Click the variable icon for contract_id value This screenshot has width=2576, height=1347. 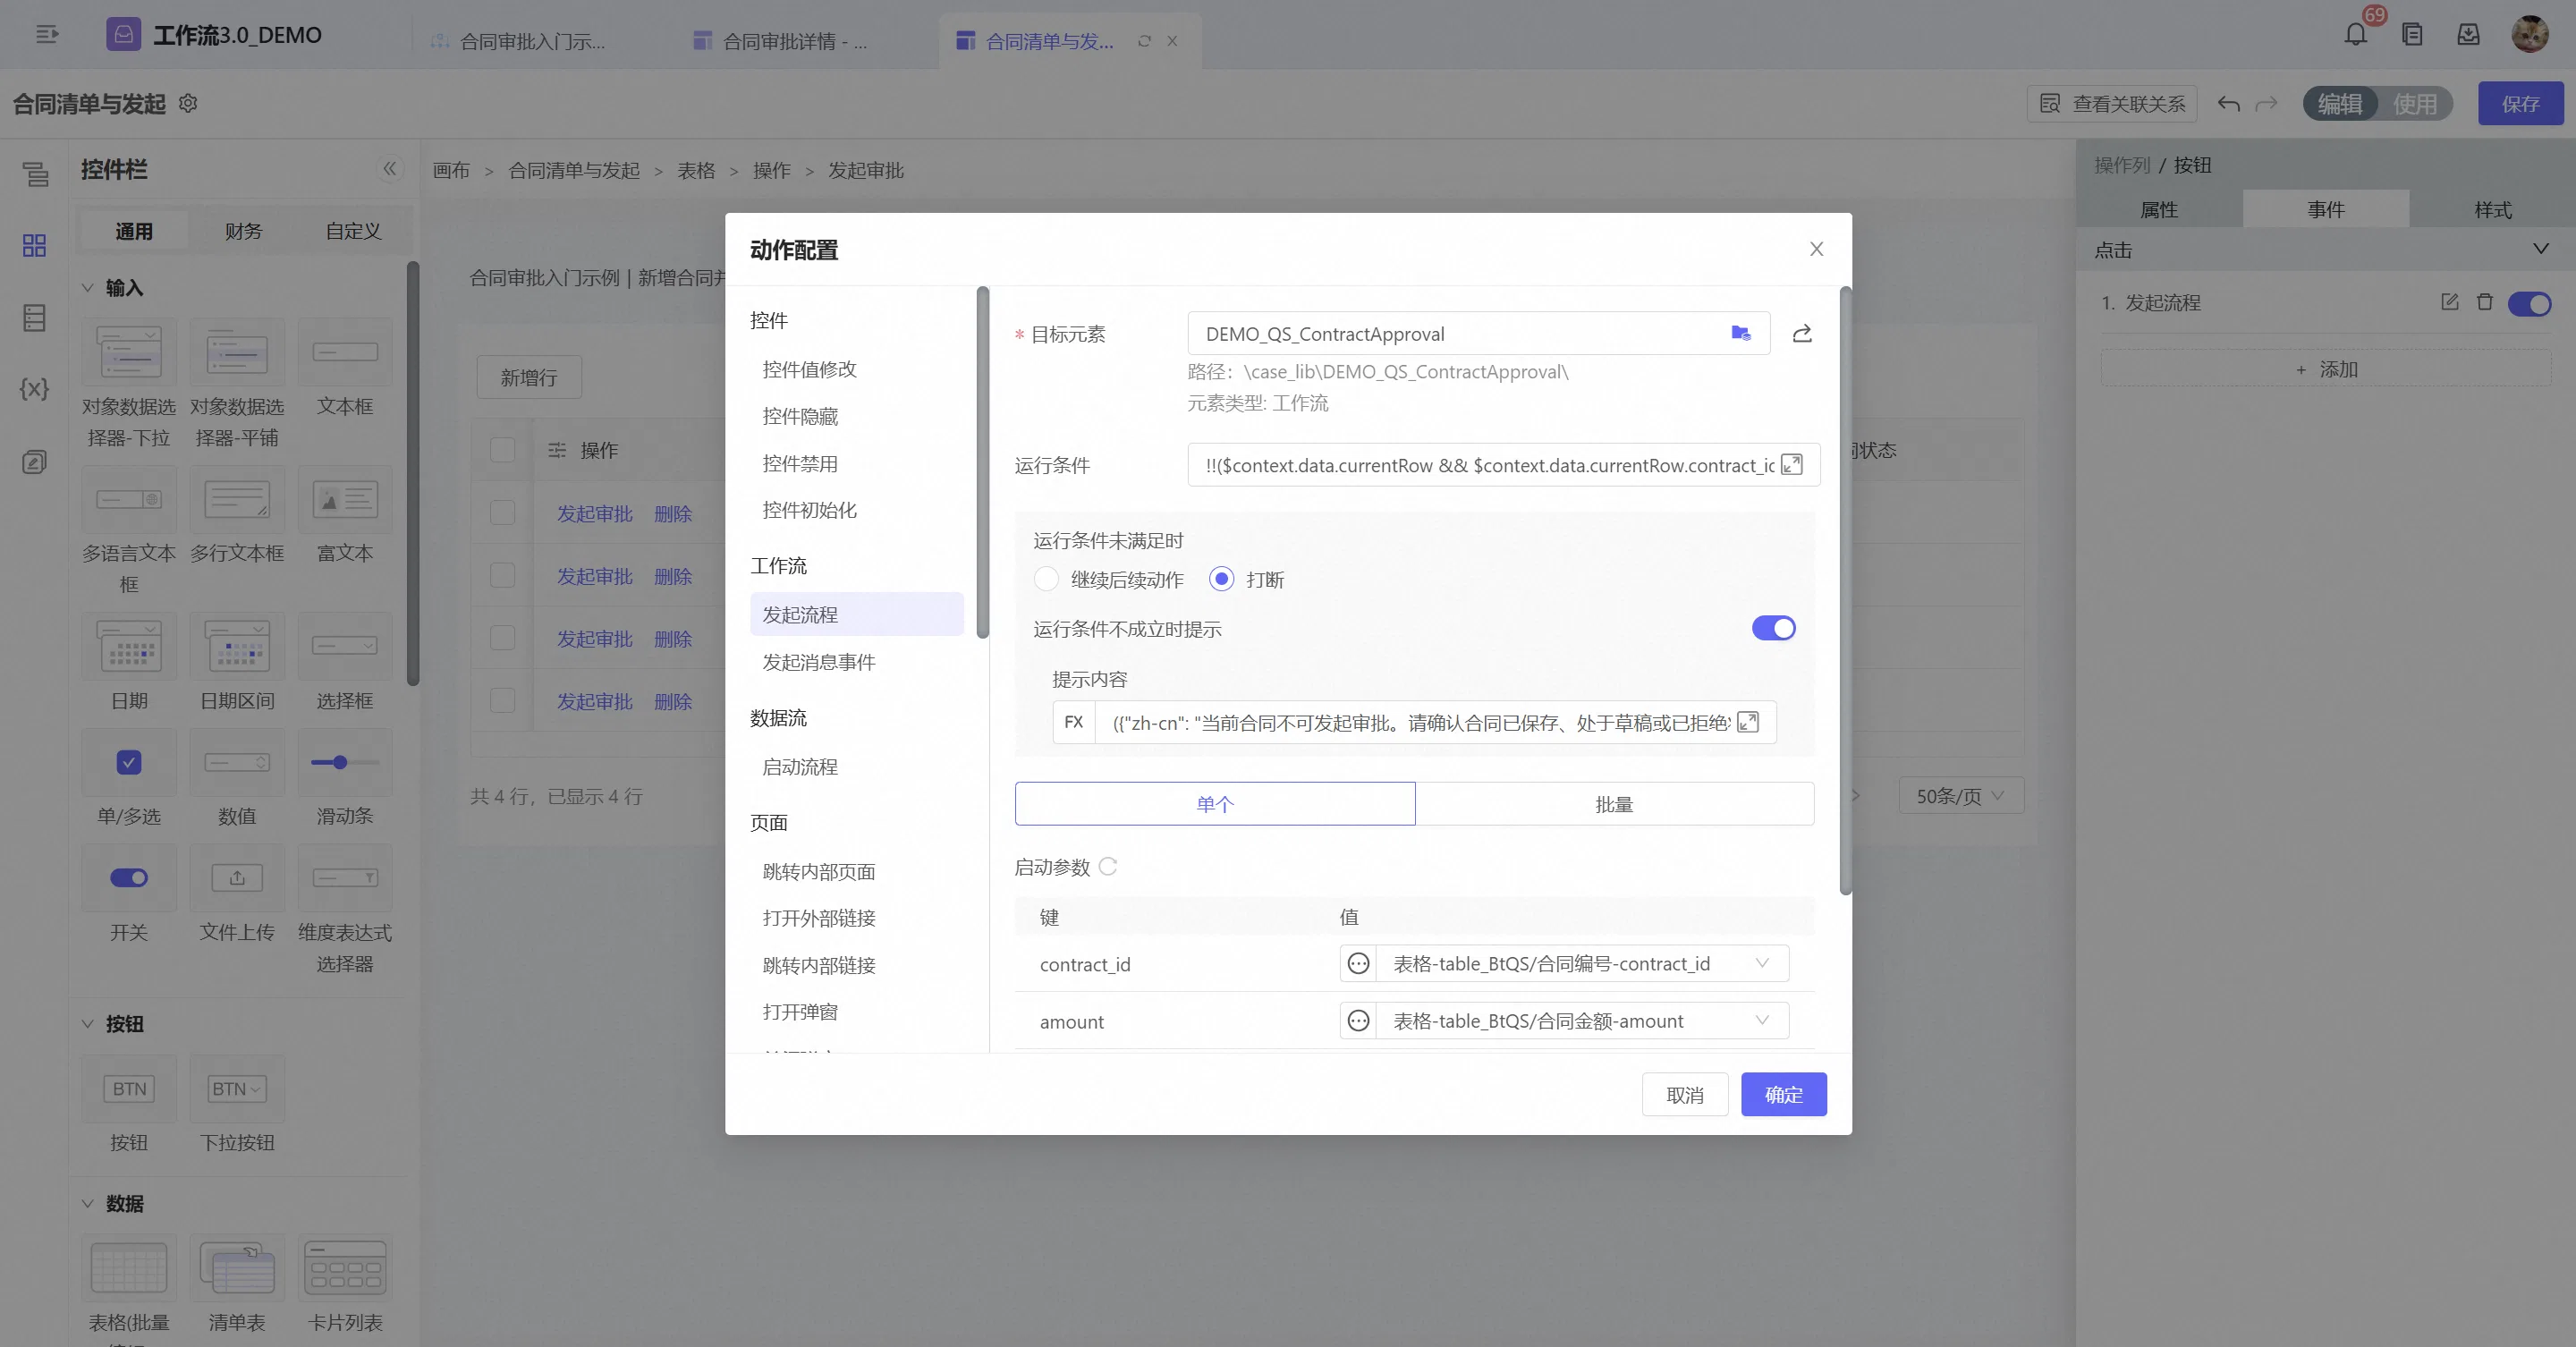click(1358, 964)
